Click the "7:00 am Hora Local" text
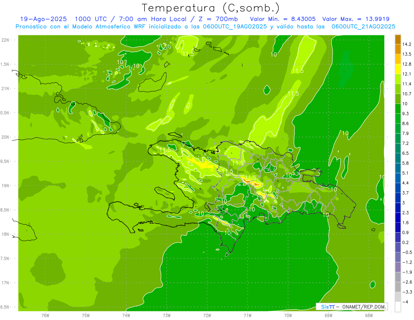Image resolution: width=414 pixels, height=320 pixels. click(152, 19)
